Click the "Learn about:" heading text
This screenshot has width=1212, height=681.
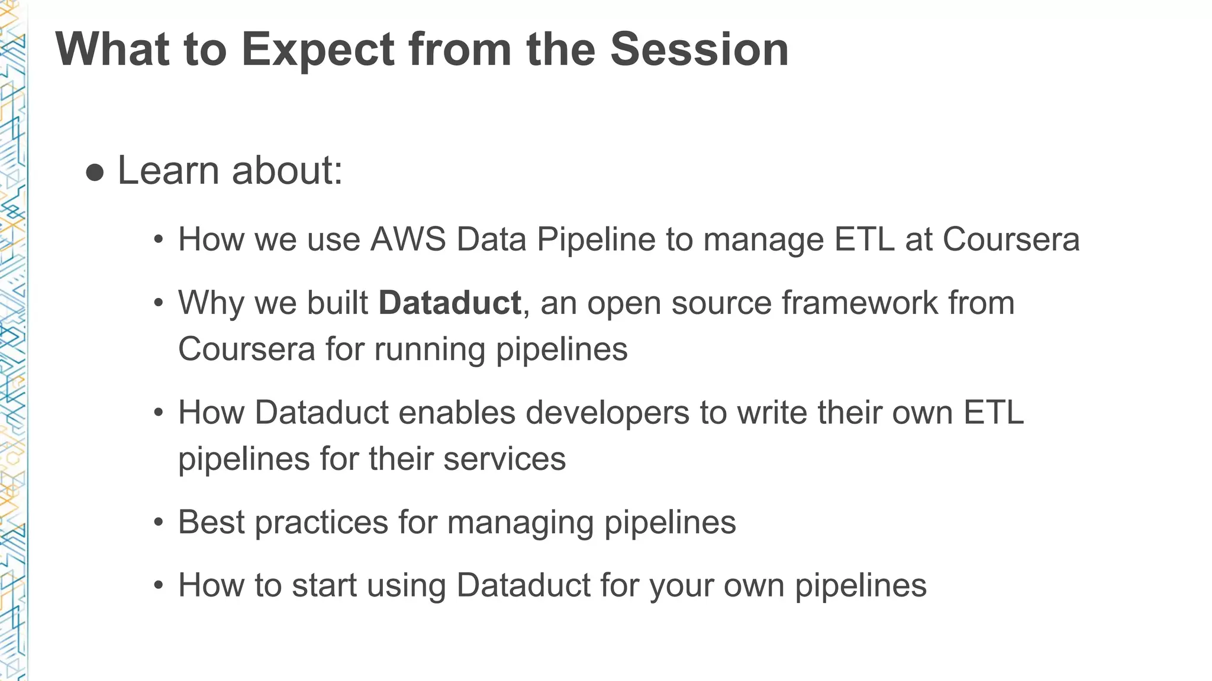(x=230, y=171)
